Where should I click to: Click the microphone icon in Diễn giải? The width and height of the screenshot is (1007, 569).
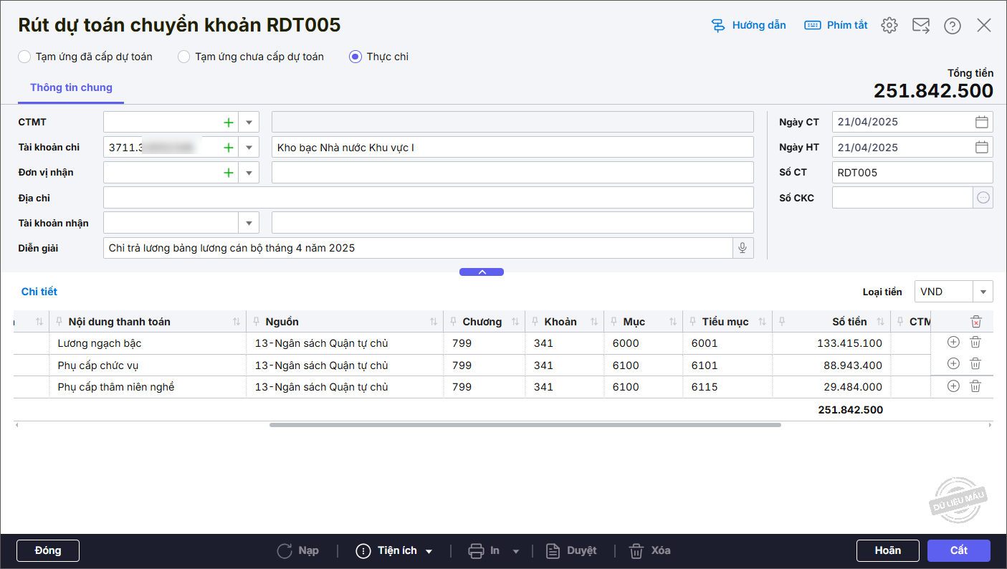[743, 248]
